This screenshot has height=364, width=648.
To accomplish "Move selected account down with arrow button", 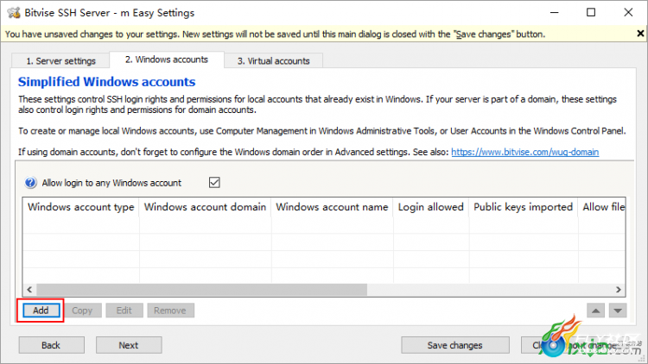I will pos(618,311).
